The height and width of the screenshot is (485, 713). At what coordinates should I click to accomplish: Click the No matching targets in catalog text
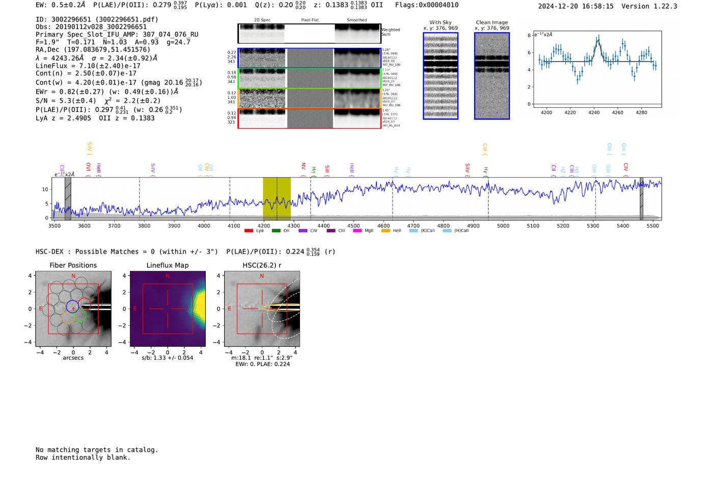pyautogui.click(x=97, y=450)
